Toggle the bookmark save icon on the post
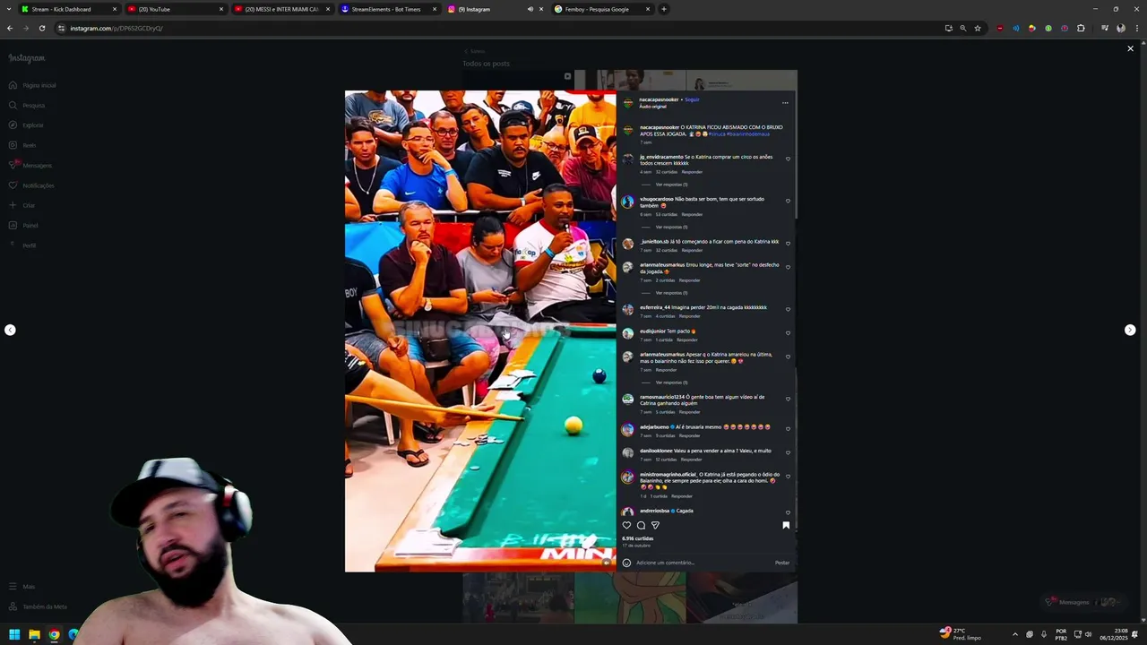Viewport: 1147px width, 645px height. click(x=786, y=525)
